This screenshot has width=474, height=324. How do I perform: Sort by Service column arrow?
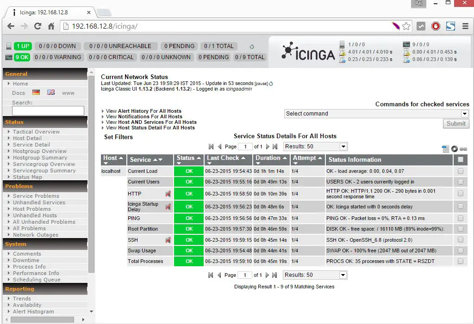pyautogui.click(x=156, y=160)
